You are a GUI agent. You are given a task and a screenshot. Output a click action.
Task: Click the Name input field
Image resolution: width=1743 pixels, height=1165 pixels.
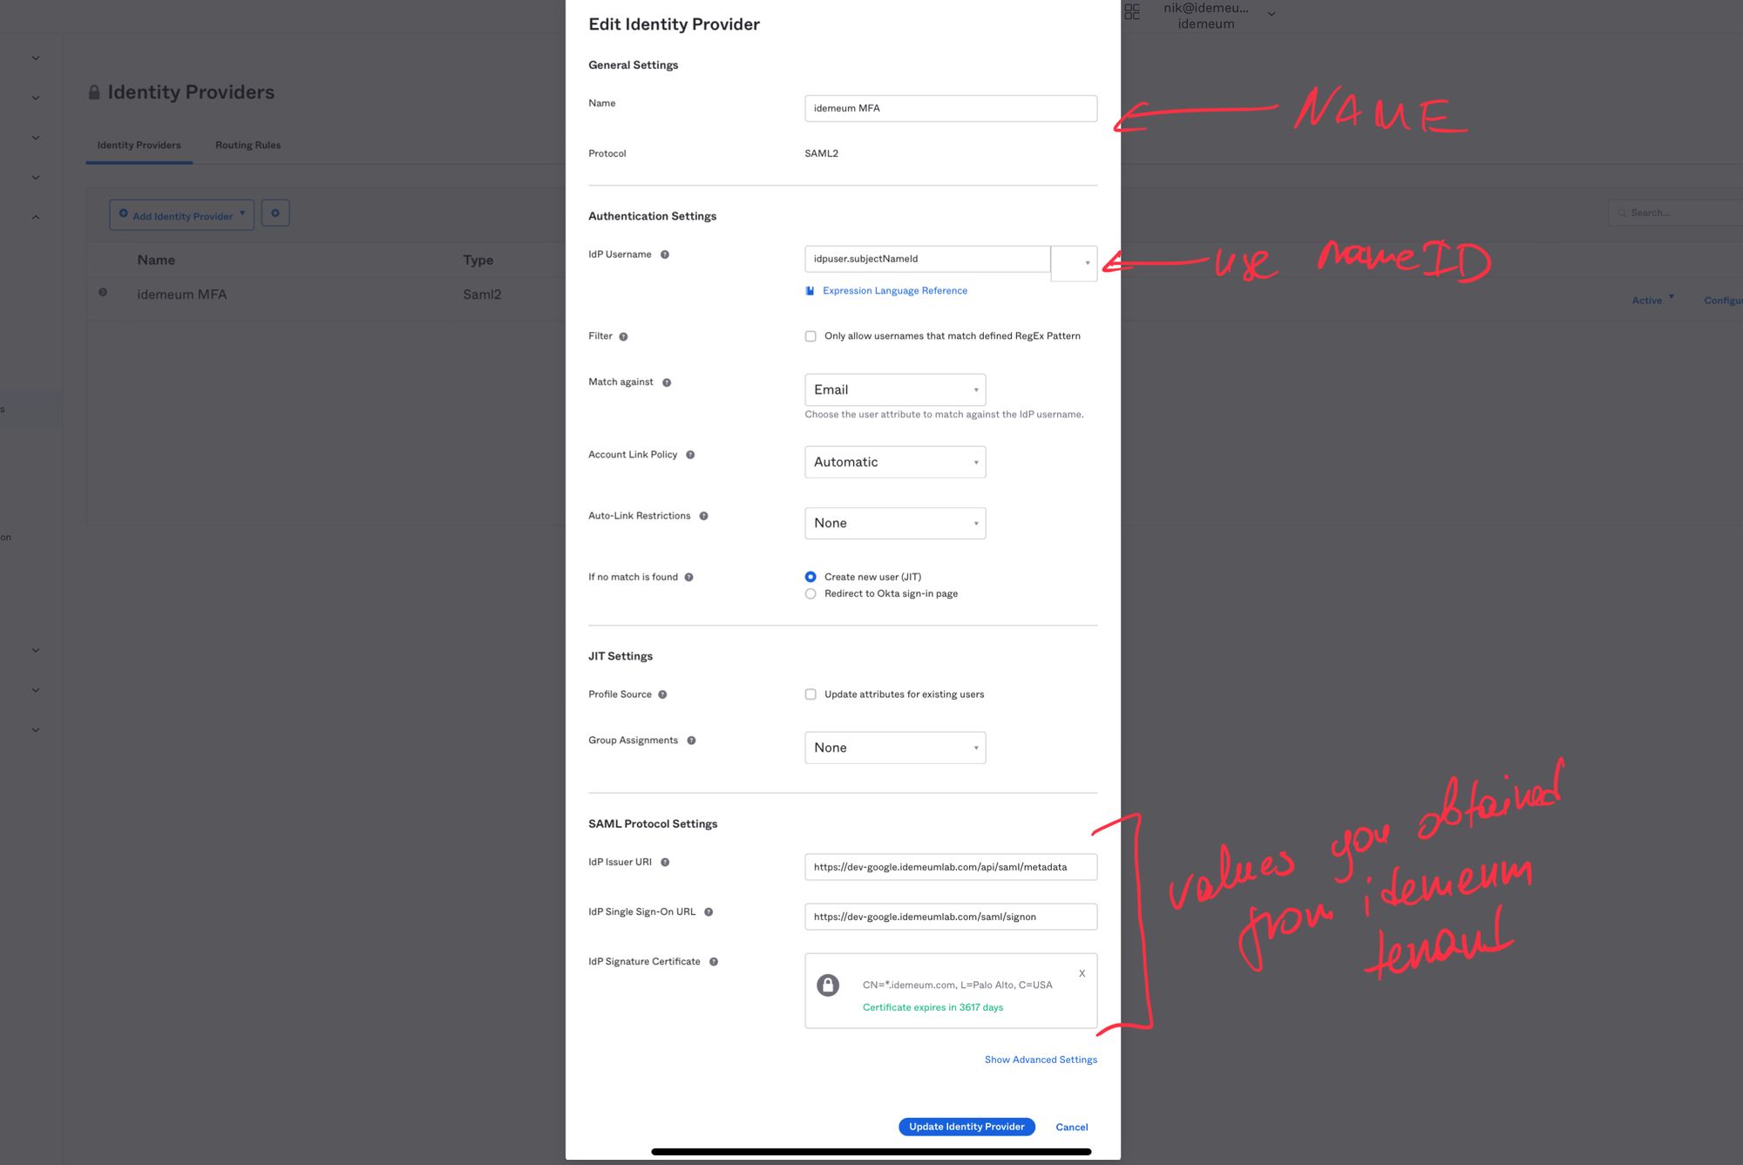(x=951, y=108)
